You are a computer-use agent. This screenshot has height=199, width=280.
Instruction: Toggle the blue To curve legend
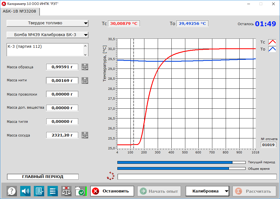coord(272,49)
